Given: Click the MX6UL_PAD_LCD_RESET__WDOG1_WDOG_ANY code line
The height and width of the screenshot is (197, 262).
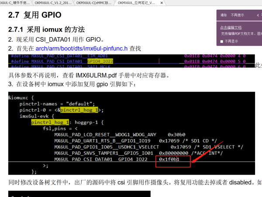Looking at the screenshot, I should (x=104, y=135).
